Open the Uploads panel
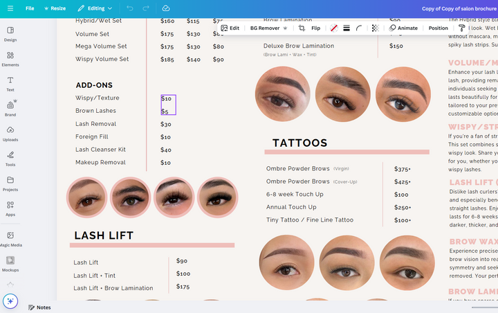Viewport: 498px width, 313px height. tap(10, 134)
